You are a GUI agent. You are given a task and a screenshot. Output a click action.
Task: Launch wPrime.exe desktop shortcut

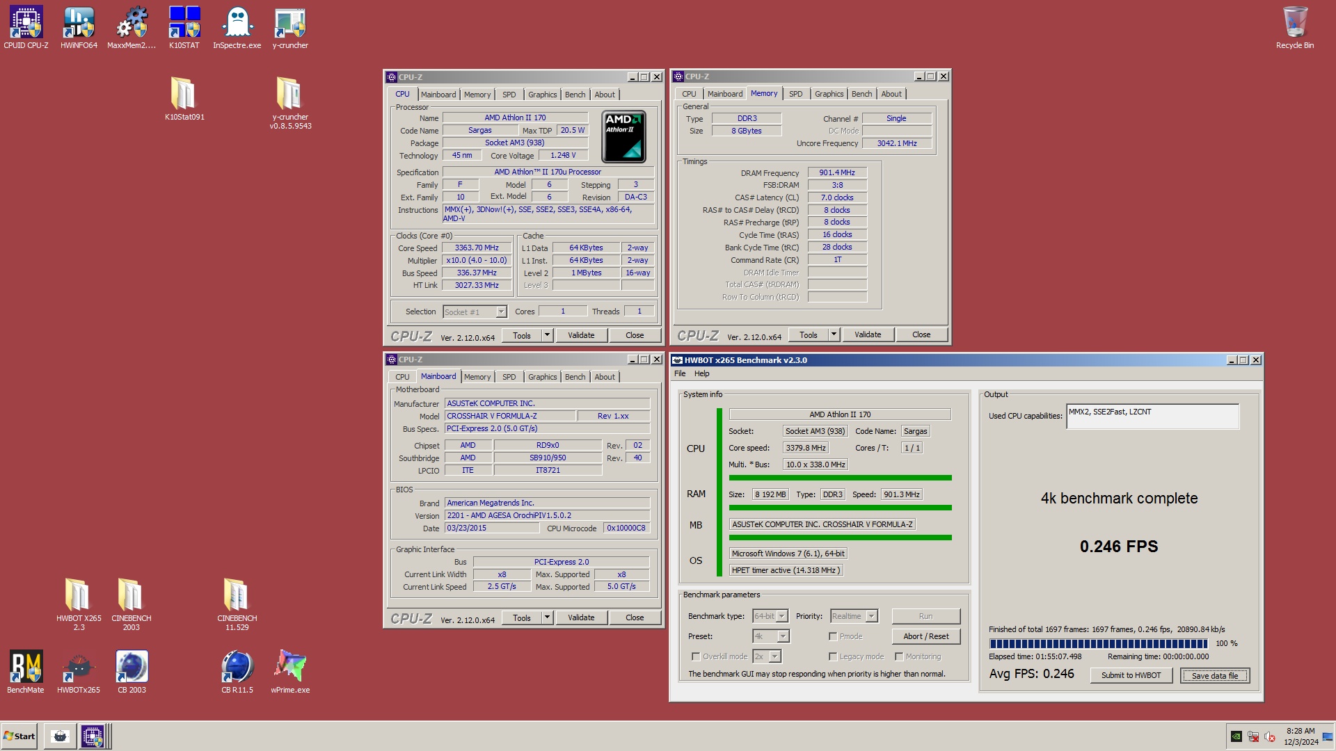(x=290, y=672)
